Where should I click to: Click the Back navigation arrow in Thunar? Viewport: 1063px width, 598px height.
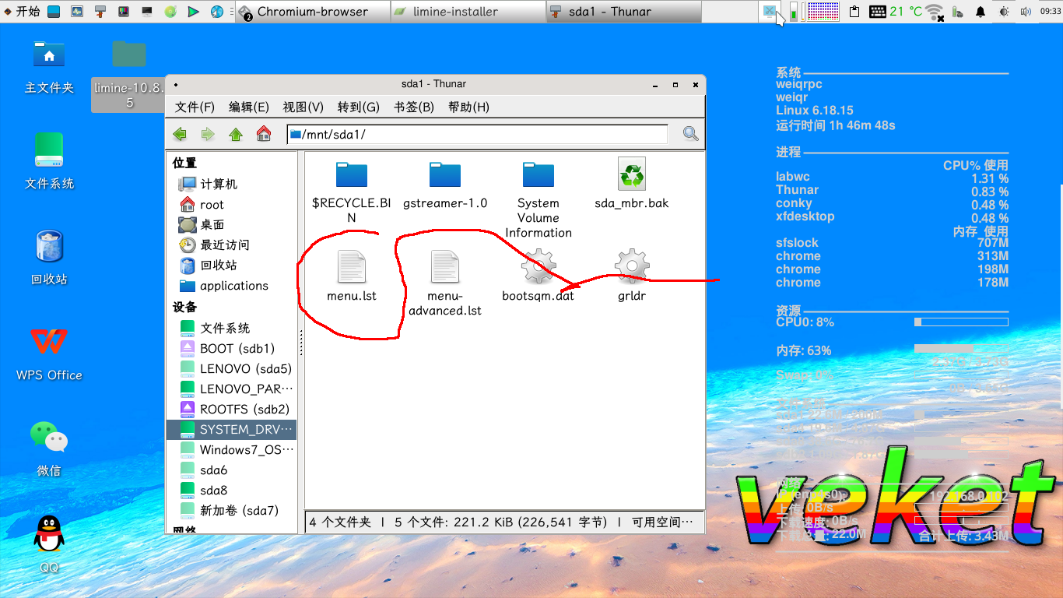point(180,133)
